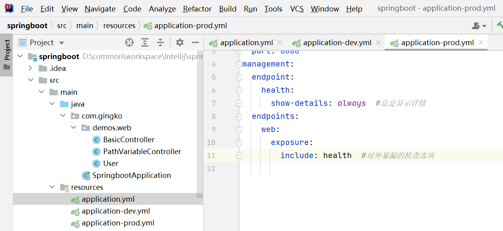Click application-prod.yml in the breadcrumb bar

tap(185, 26)
